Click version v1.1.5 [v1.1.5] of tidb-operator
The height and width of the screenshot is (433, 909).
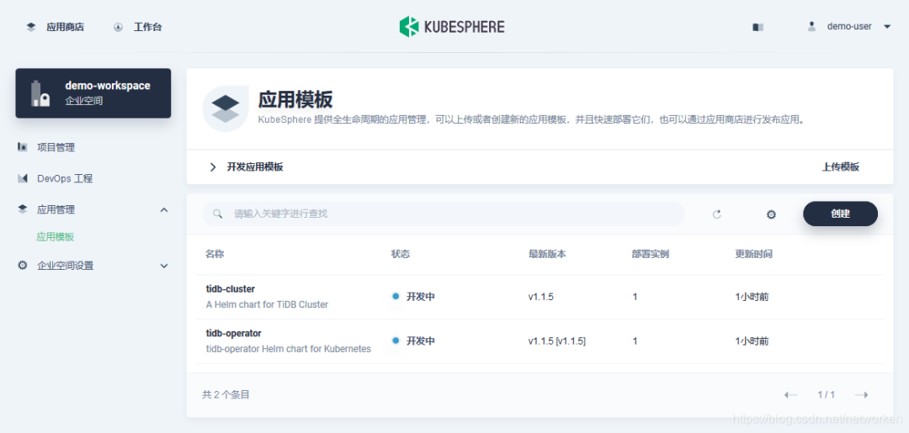pos(556,341)
